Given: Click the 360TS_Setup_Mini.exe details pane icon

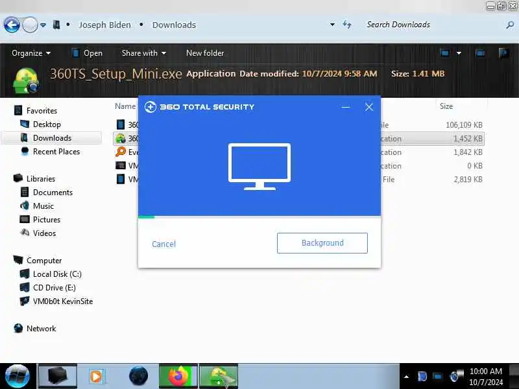Looking at the screenshot, I should pos(26,80).
